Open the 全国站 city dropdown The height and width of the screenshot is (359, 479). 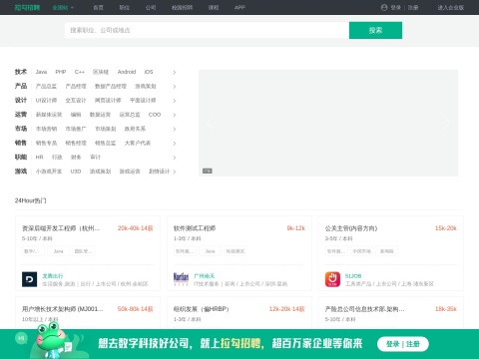(63, 7)
